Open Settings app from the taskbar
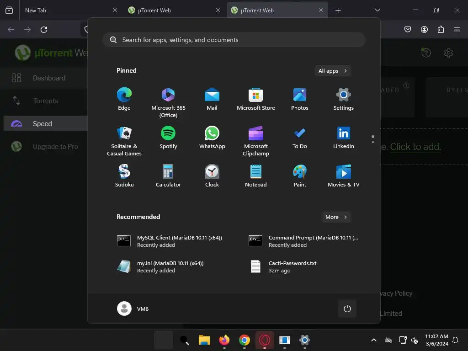468x351 pixels. 304,340
